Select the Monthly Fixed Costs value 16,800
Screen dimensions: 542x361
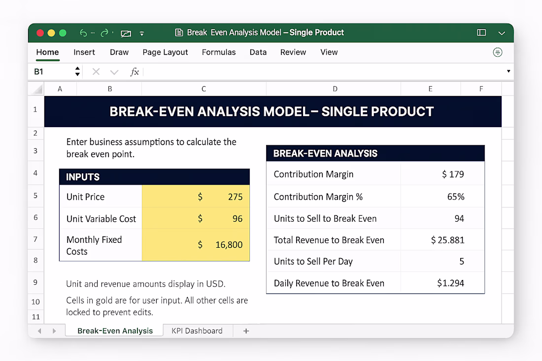tap(196, 245)
